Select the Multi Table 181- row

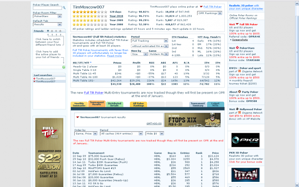pyautogui.click(x=147, y=81)
